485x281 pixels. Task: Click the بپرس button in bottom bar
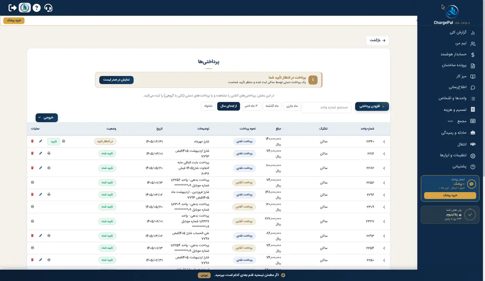(x=204, y=275)
